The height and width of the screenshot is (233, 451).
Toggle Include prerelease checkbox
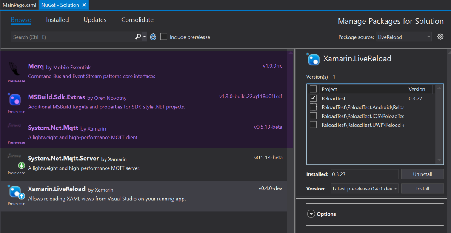(x=164, y=37)
